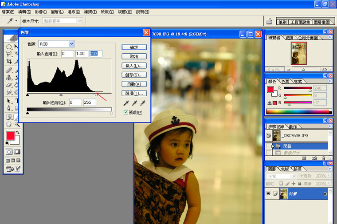The image size is (337, 224).
Task: Toggle history brush source for _DSC7698.JPG snapshot
Action: click(269, 136)
